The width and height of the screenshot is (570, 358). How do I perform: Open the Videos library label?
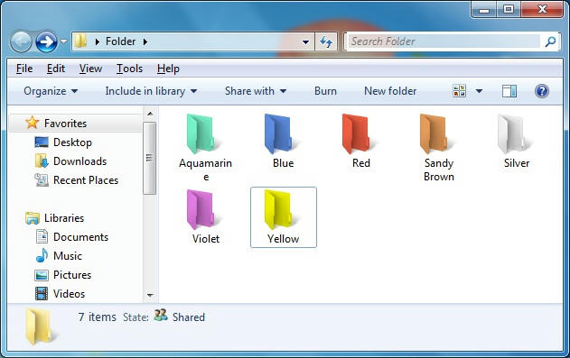click(x=69, y=293)
